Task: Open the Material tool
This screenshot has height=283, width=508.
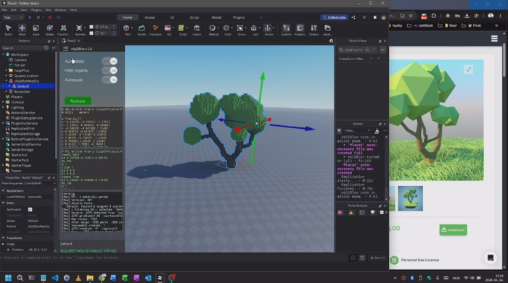Action: [x=213, y=30]
